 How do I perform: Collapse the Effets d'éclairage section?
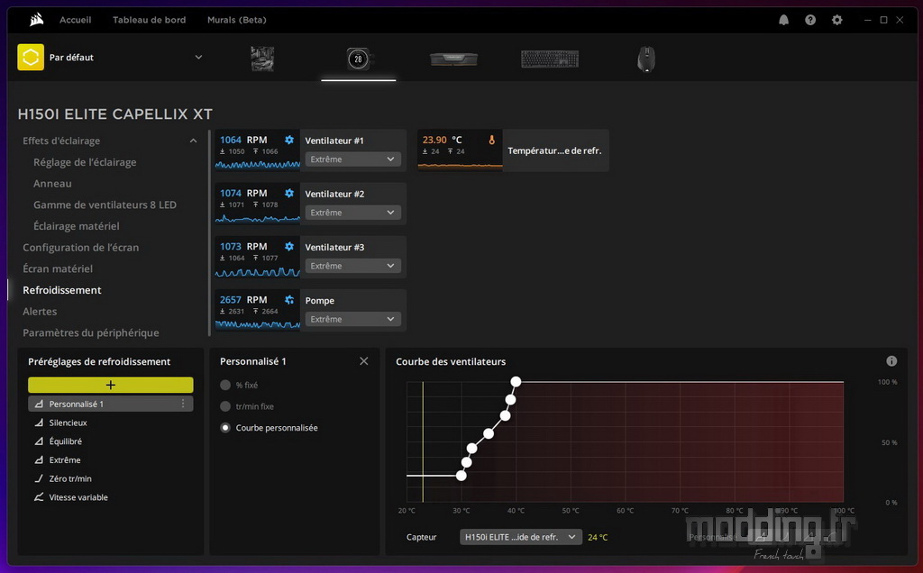(x=193, y=141)
